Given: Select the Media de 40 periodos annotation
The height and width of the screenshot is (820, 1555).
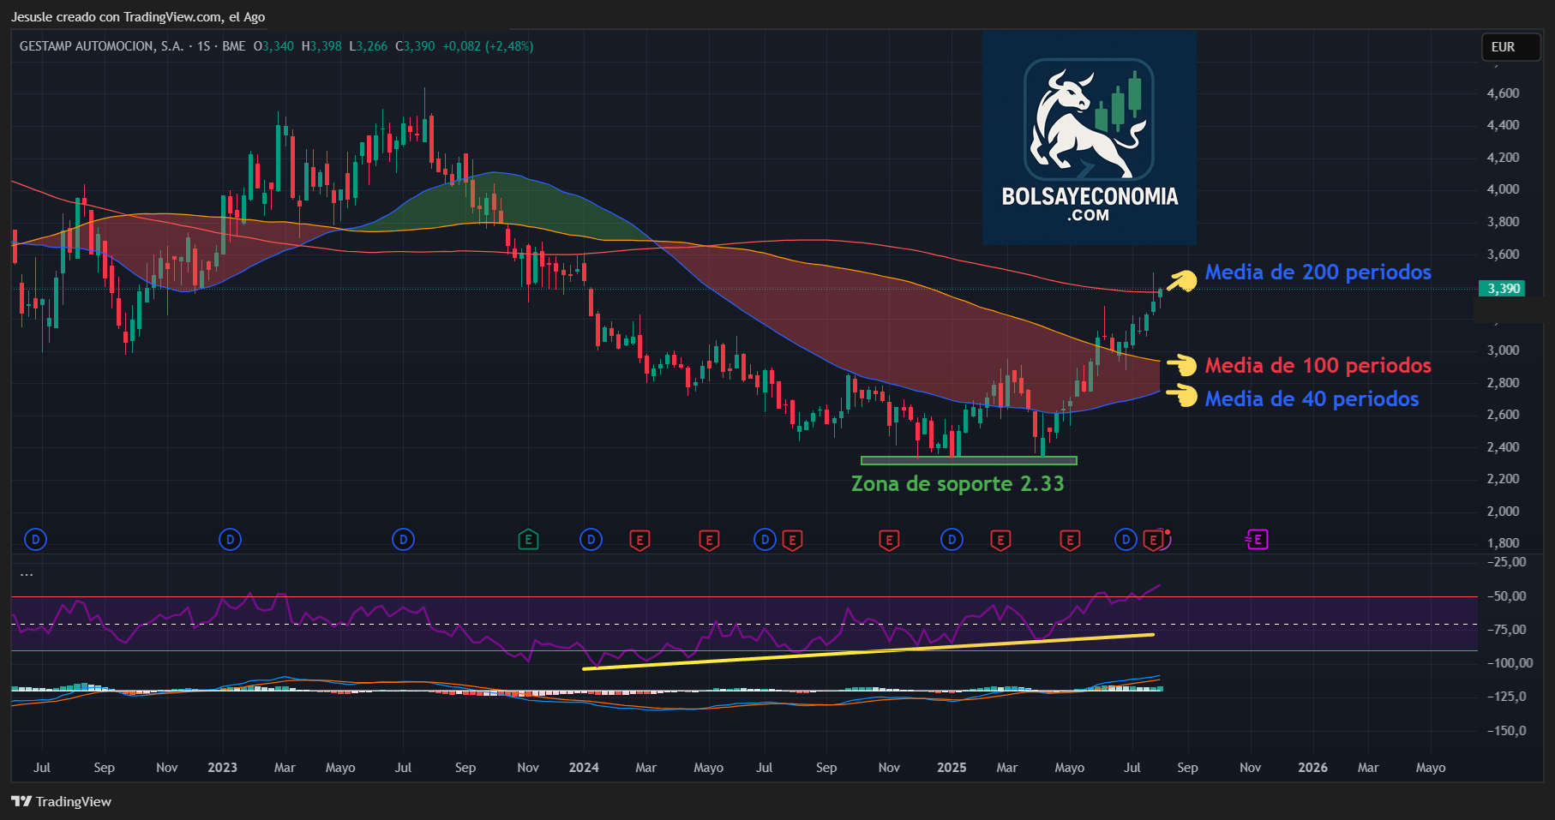Looking at the screenshot, I should (x=1312, y=399).
